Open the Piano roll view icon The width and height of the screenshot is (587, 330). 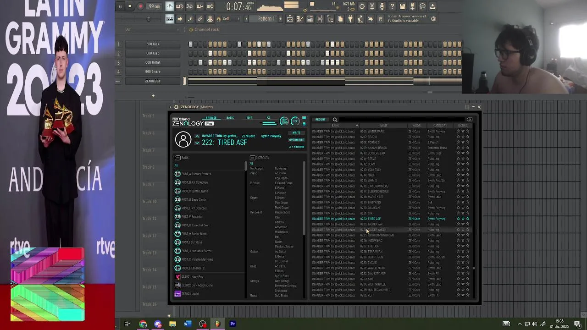[x=300, y=19]
